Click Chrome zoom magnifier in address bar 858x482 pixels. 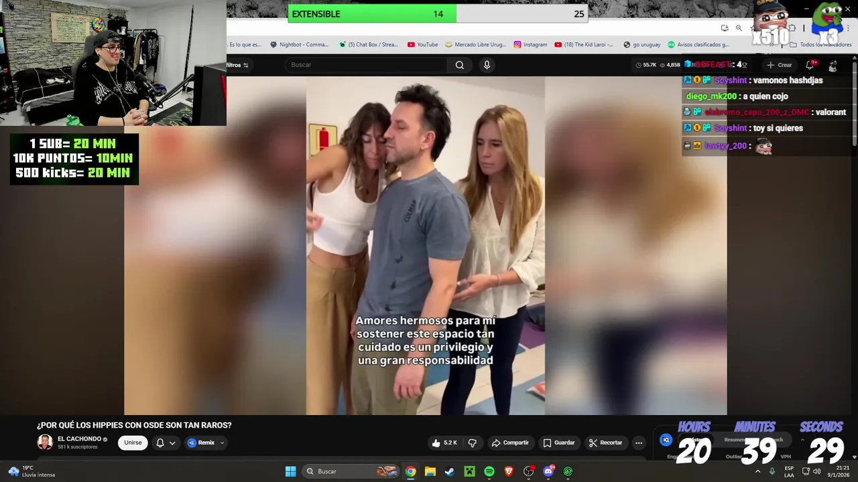(x=738, y=28)
